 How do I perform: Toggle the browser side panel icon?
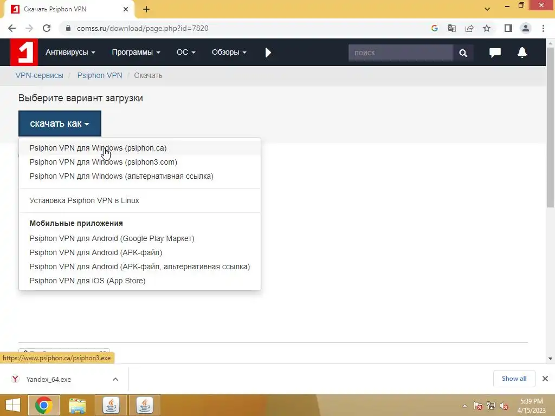(508, 28)
